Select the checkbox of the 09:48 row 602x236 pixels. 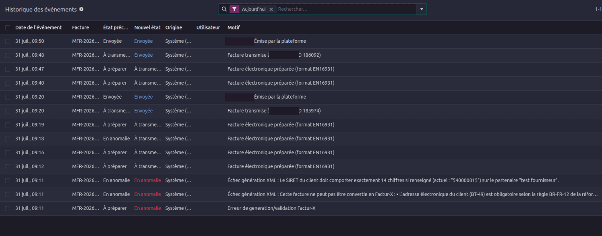coord(8,55)
